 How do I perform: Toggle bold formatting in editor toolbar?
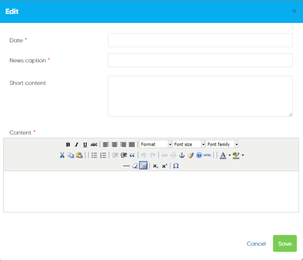pos(68,144)
